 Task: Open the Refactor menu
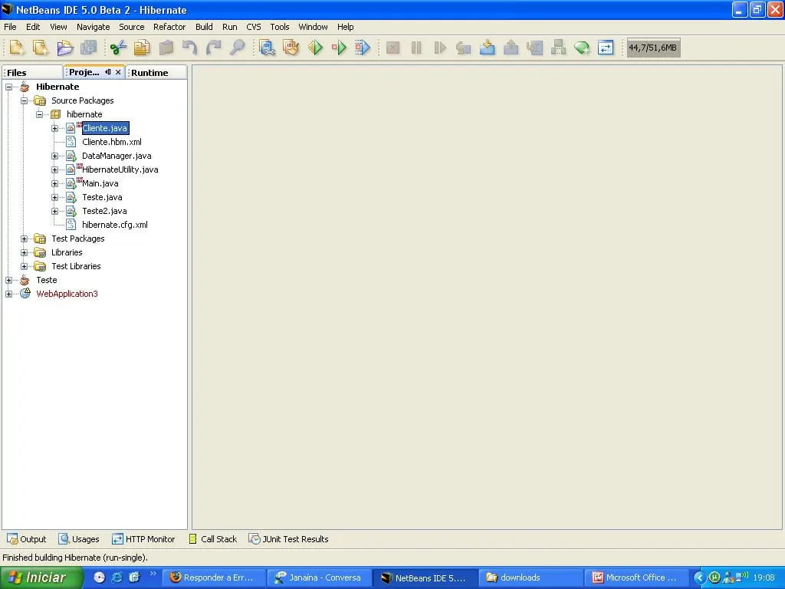[169, 27]
